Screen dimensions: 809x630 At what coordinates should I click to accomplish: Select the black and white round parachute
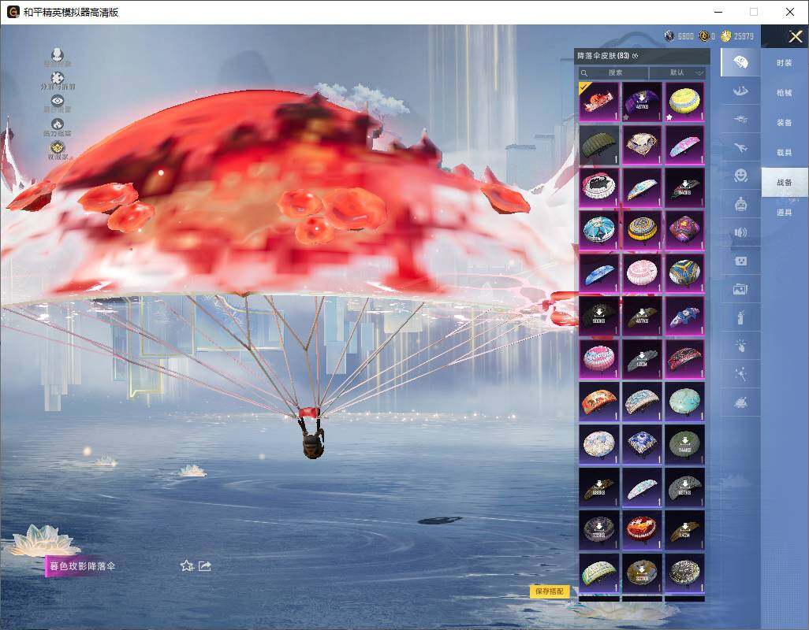click(x=598, y=187)
